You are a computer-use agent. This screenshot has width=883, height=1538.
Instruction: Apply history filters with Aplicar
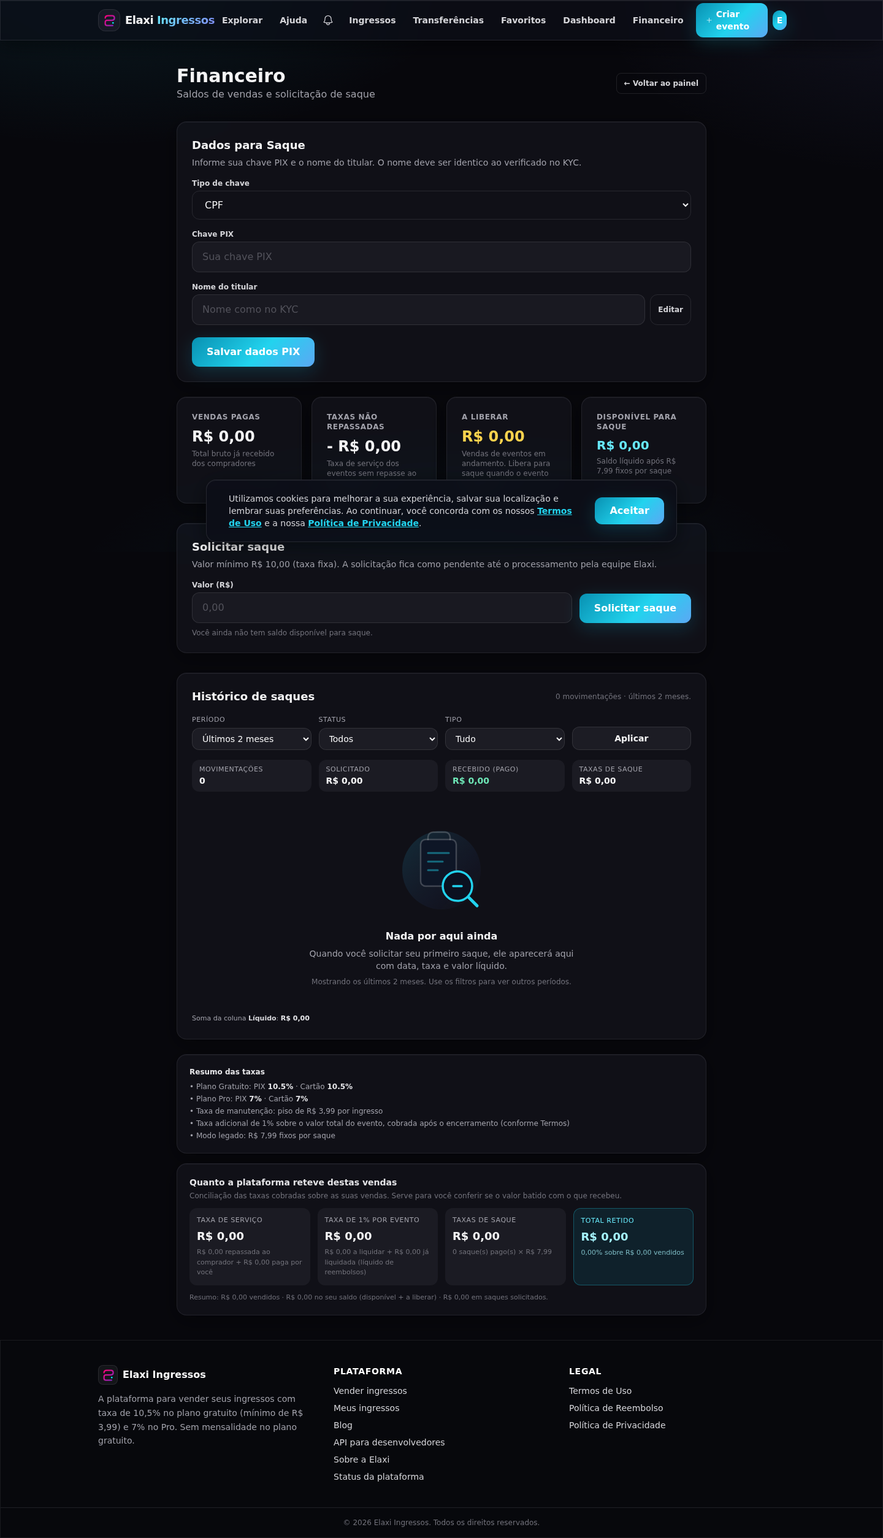[x=632, y=738]
